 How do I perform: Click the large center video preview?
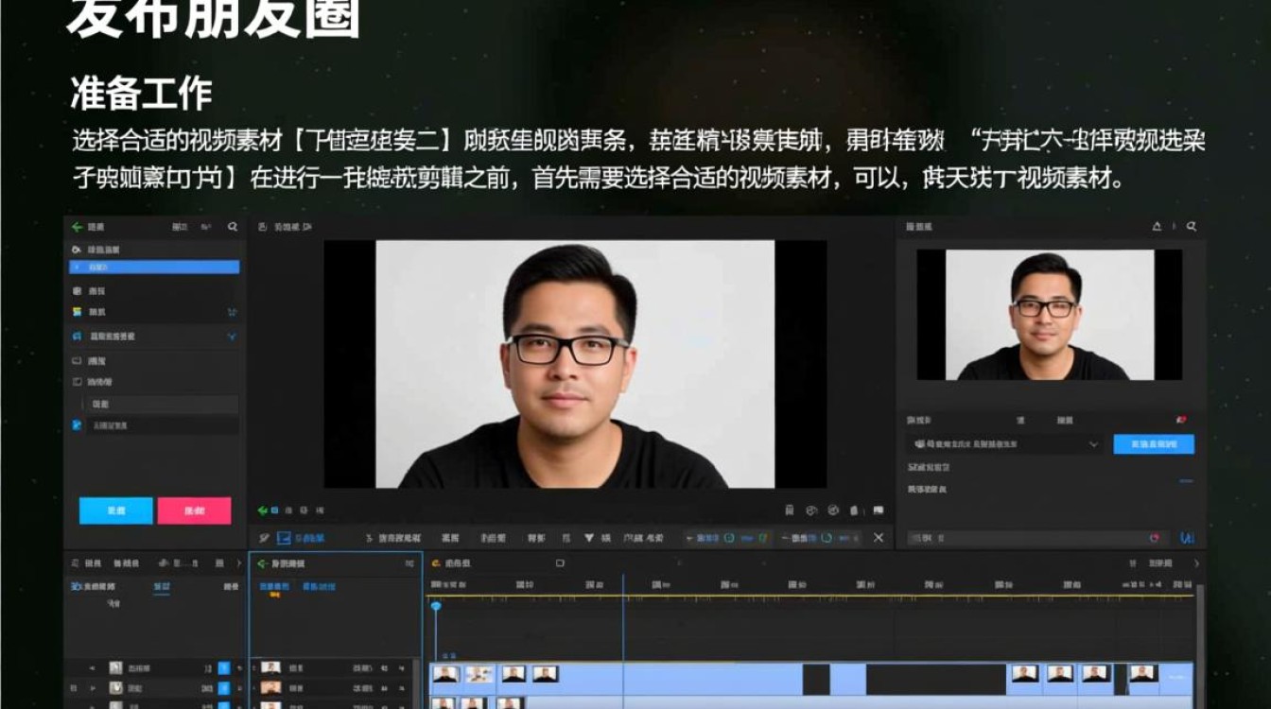coord(575,364)
